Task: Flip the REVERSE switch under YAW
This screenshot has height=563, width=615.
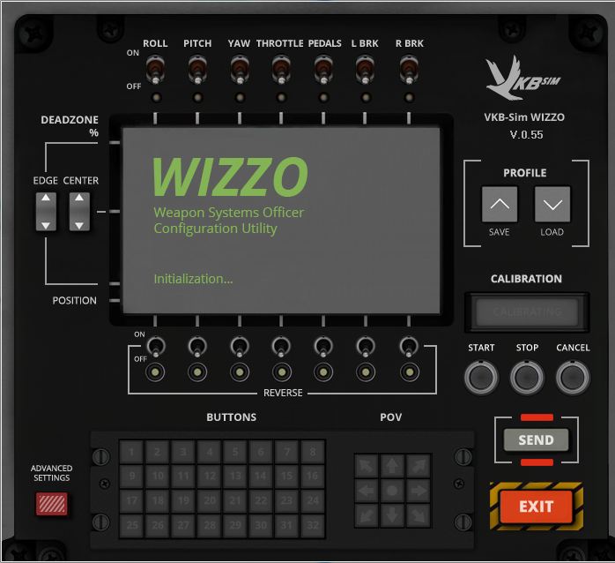Action: tap(240, 347)
